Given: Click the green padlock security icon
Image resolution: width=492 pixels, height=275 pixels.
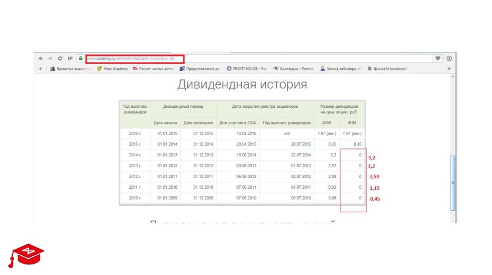Looking at the screenshot, I should [81, 58].
